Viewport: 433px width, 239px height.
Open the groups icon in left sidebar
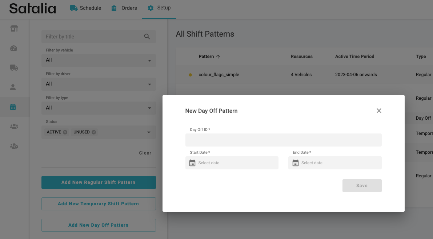(x=14, y=127)
